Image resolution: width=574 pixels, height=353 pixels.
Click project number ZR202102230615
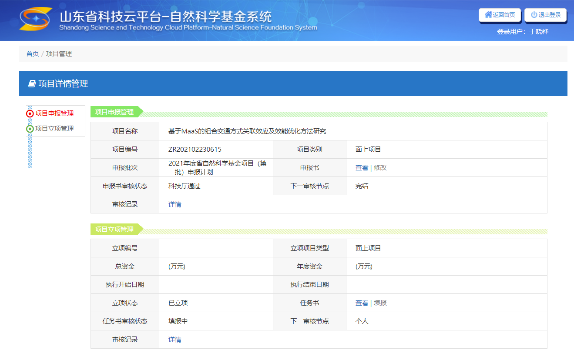tap(195, 150)
